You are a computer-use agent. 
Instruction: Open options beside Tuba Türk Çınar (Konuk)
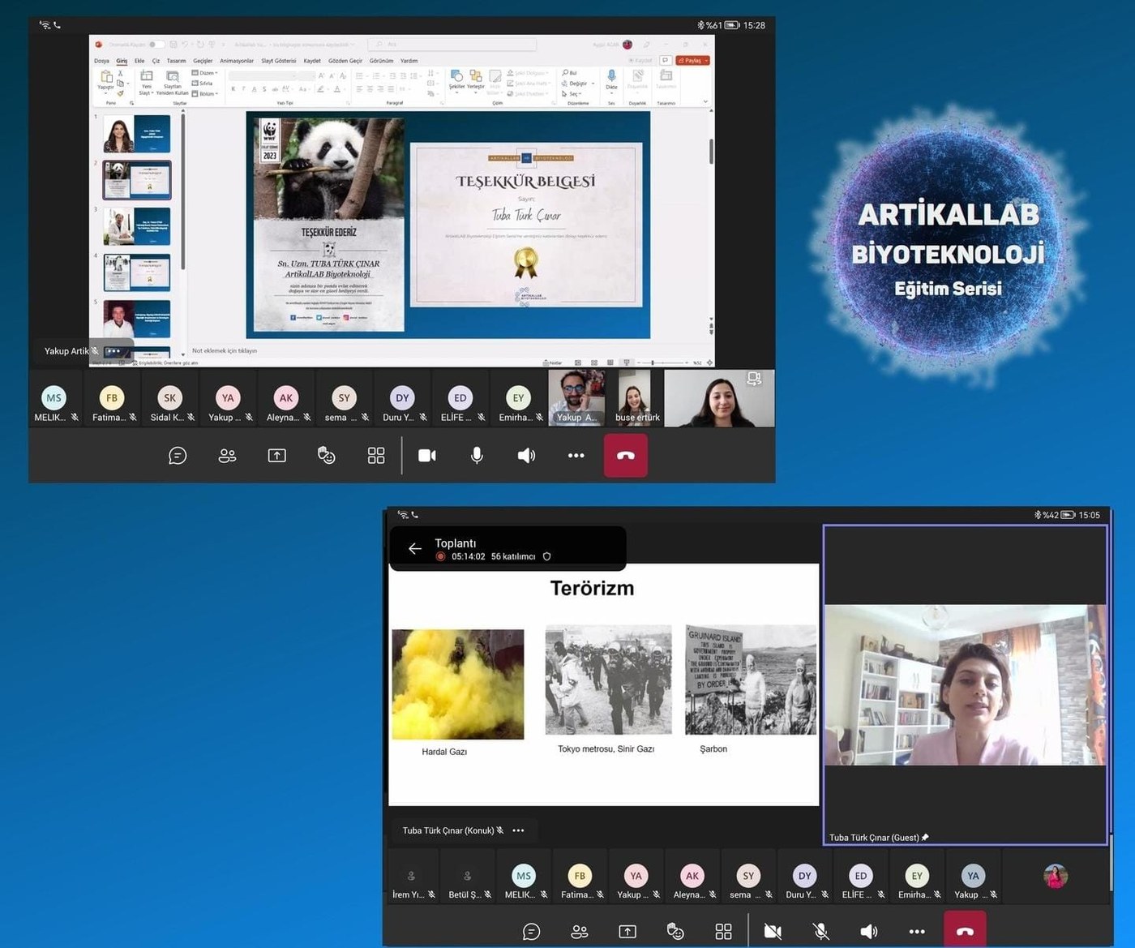(x=519, y=830)
